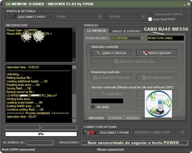Click the DIRECT UNLOCK button
This screenshot has width=192, height=153.
[x=111, y=53]
